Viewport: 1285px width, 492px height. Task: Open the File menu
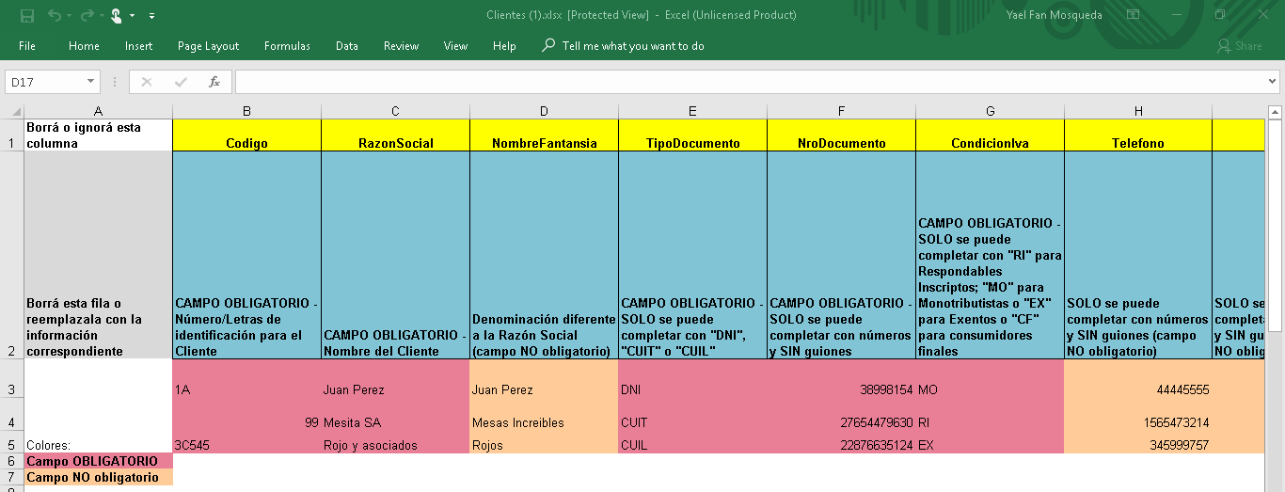[x=27, y=46]
